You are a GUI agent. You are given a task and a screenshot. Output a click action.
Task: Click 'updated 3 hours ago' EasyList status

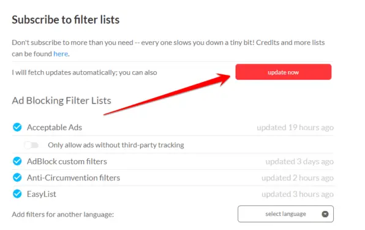(298, 194)
